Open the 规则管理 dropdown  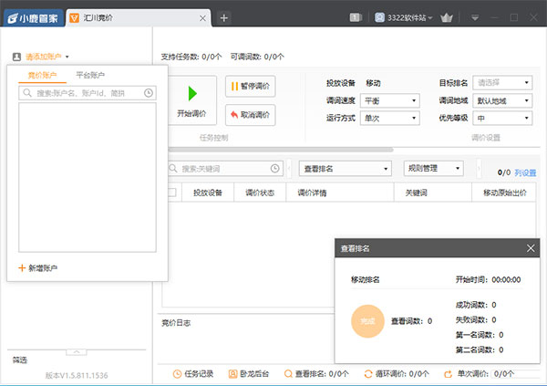coord(433,169)
